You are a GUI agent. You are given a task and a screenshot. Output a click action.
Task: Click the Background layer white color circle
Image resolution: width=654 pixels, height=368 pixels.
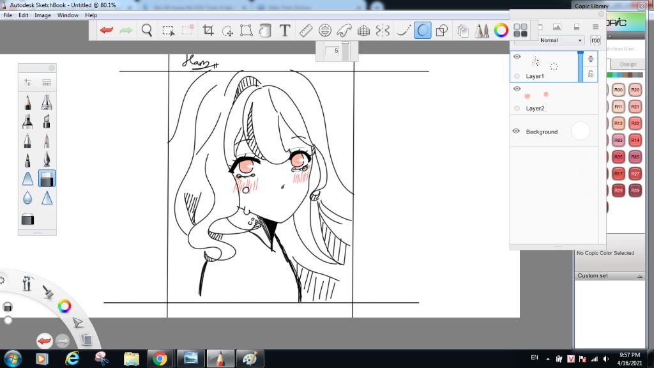point(580,131)
